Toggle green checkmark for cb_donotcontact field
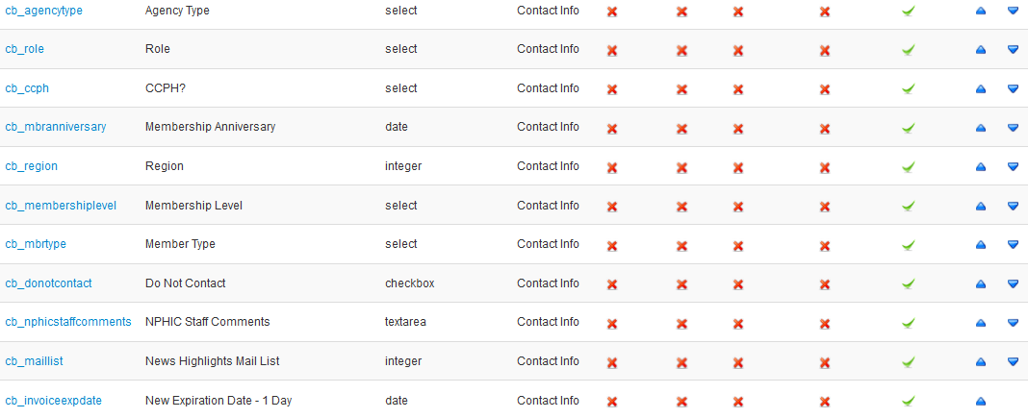 coord(908,283)
